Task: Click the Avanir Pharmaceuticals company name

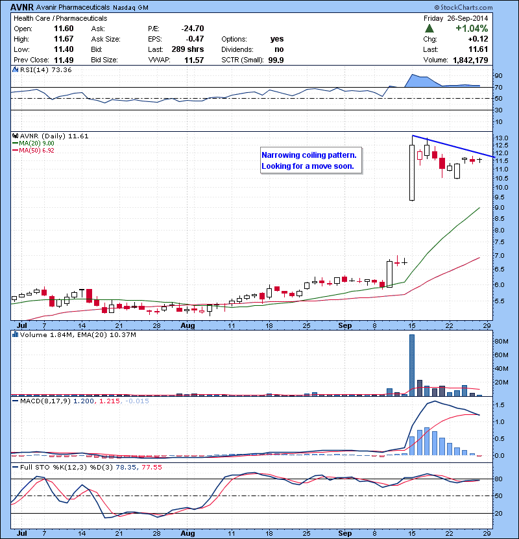Action: (73, 7)
